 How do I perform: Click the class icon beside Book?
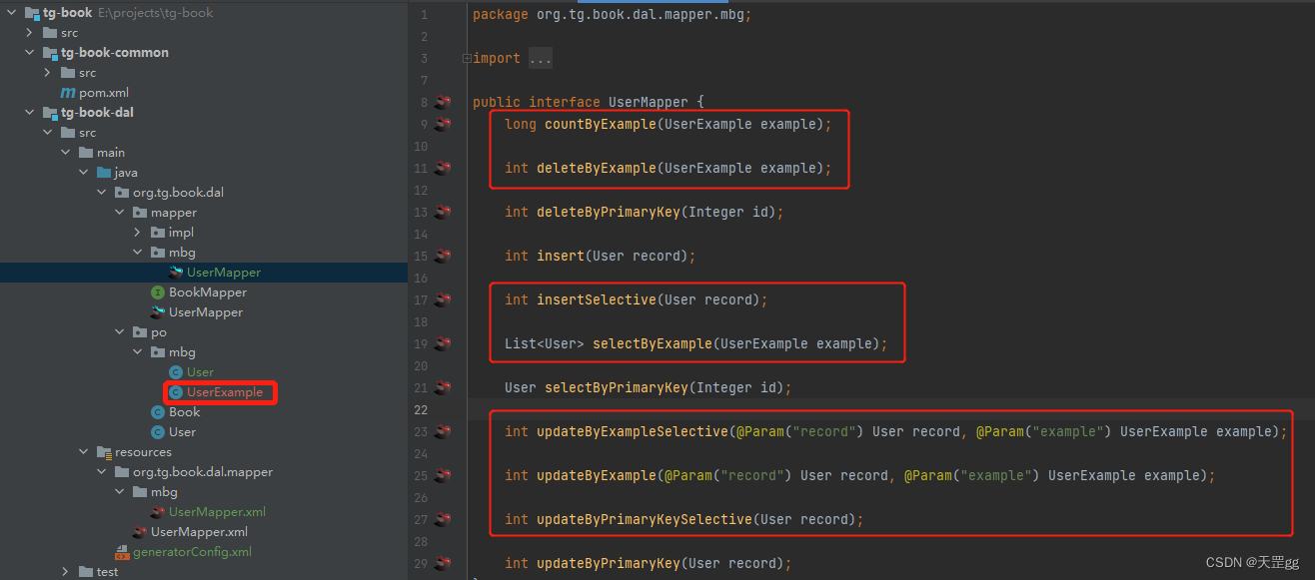158,412
